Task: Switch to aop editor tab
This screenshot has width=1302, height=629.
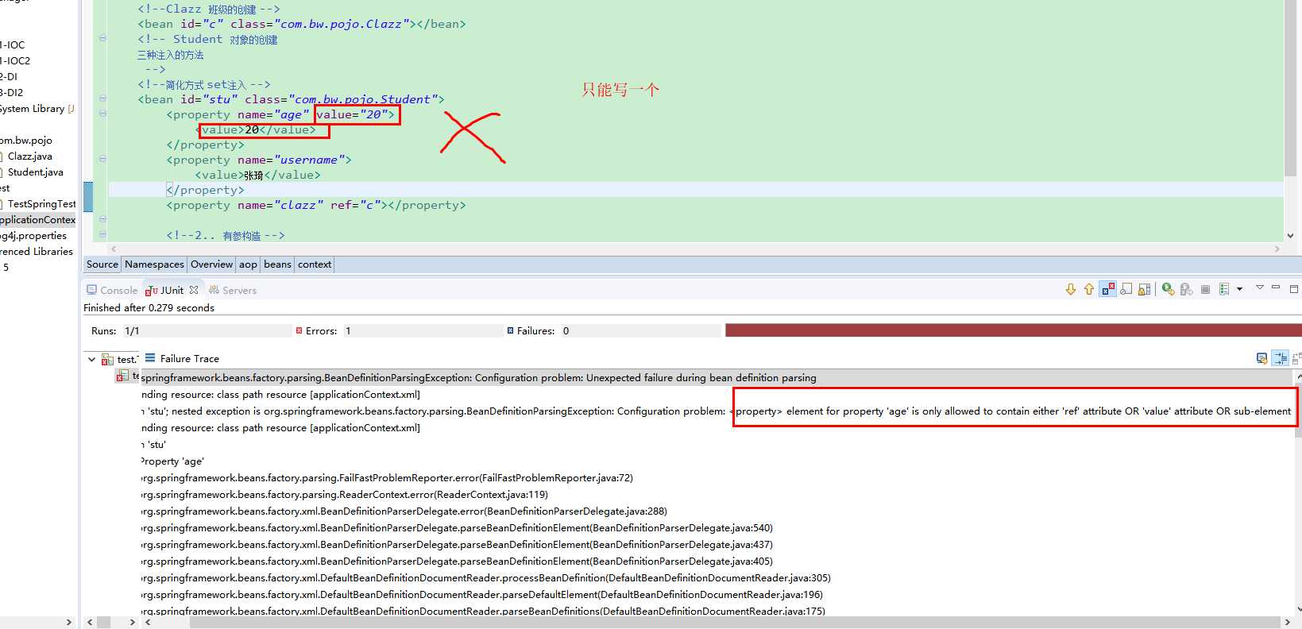Action: point(249,264)
